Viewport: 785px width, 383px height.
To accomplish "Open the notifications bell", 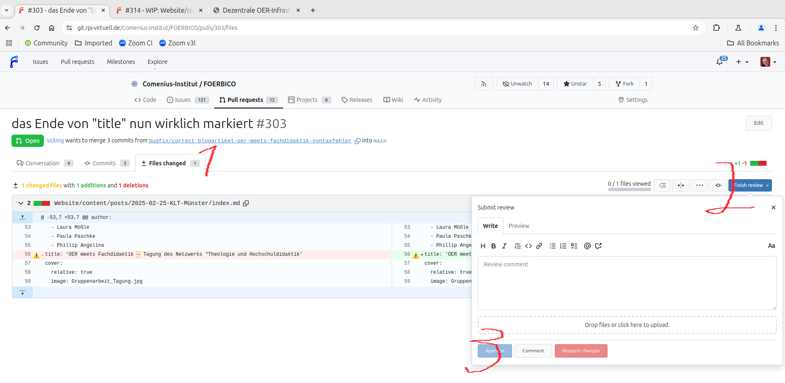I will click(719, 62).
